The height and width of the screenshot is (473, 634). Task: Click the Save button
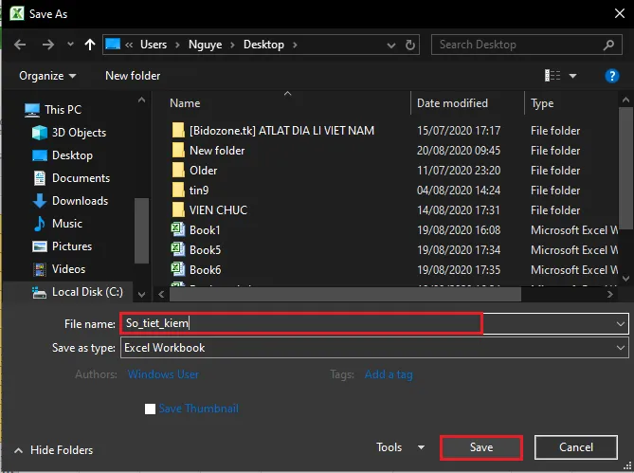[481, 447]
